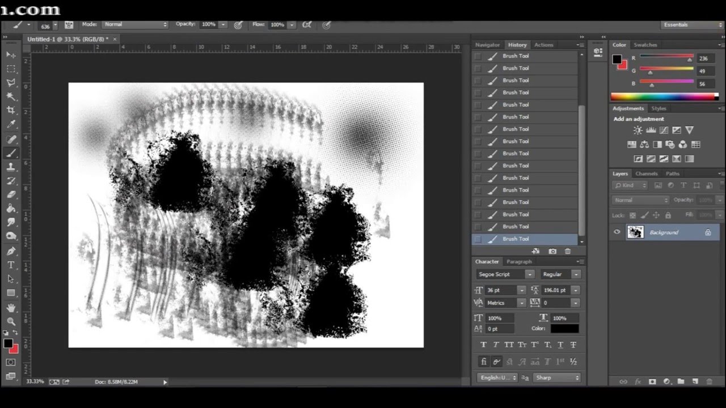Switch to the Channels tab
Viewport: 726px width, 408px height.
pyautogui.click(x=646, y=173)
